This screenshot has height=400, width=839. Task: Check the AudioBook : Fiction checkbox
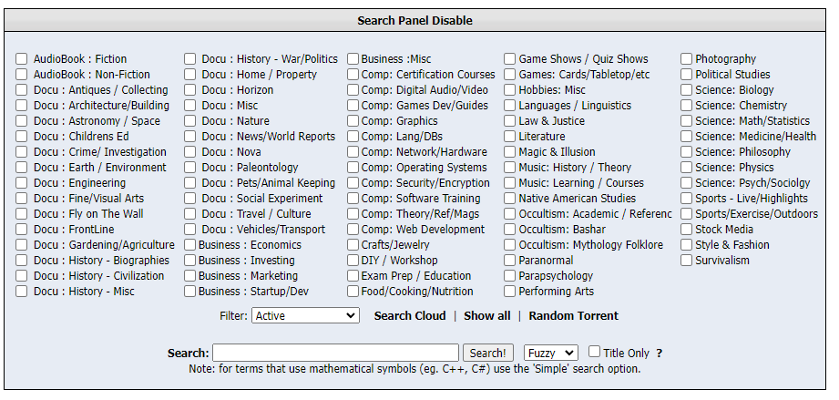21,59
